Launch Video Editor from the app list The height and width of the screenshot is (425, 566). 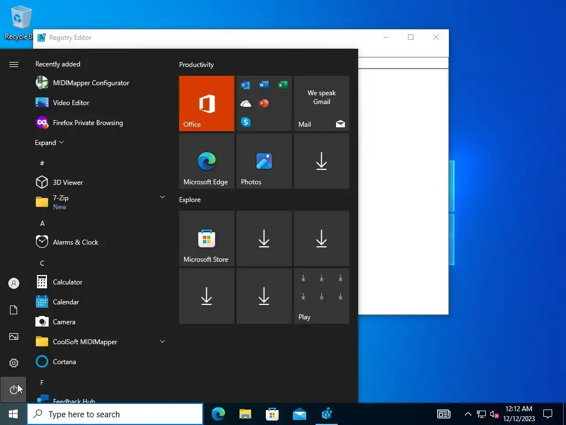click(101, 102)
